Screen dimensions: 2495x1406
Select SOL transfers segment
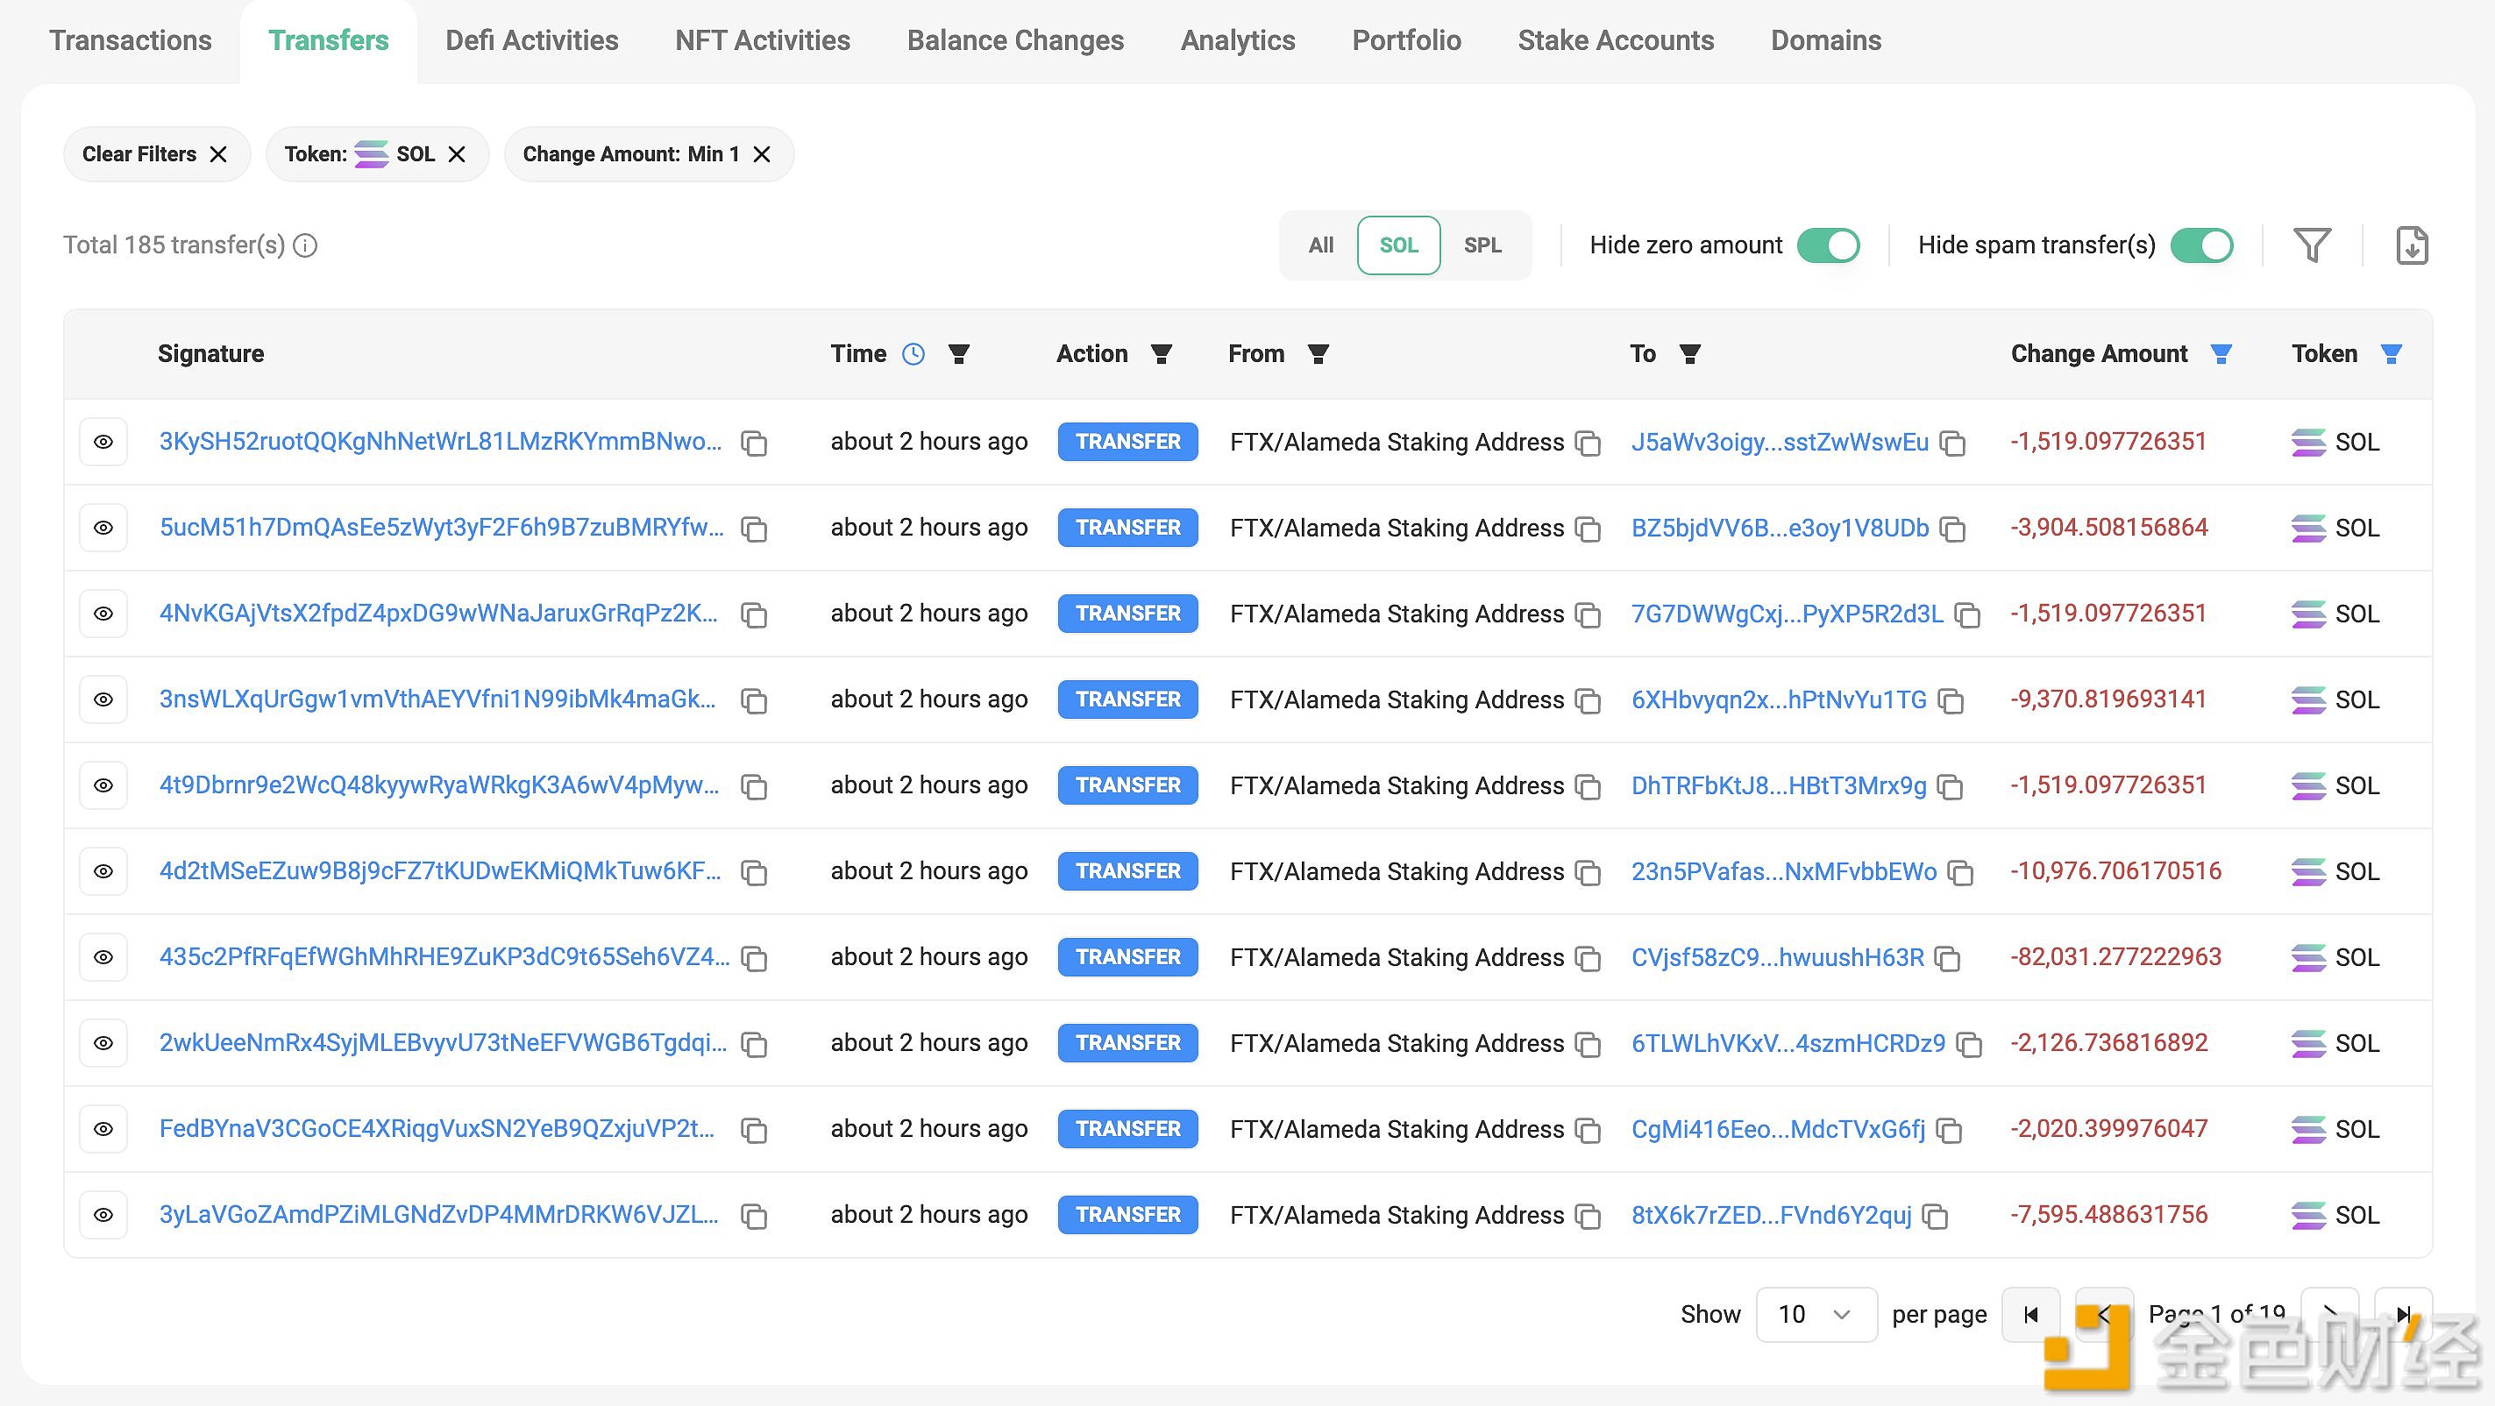click(x=1398, y=245)
